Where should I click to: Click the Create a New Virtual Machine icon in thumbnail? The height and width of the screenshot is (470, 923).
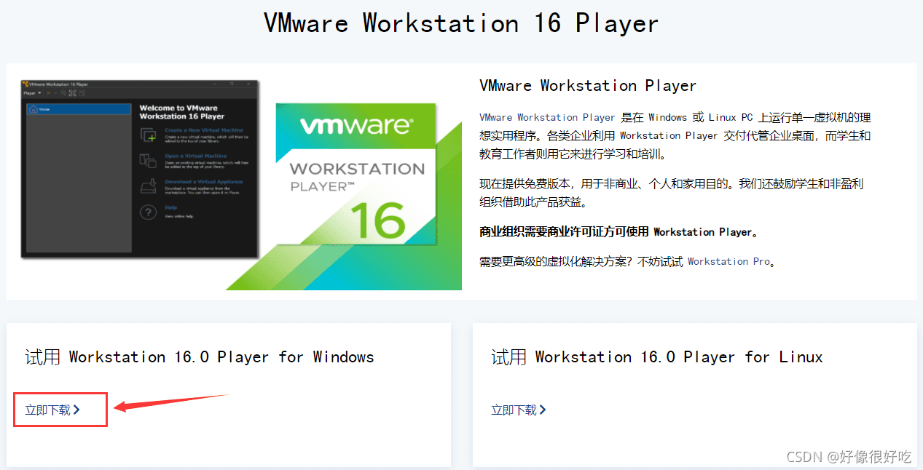148,135
